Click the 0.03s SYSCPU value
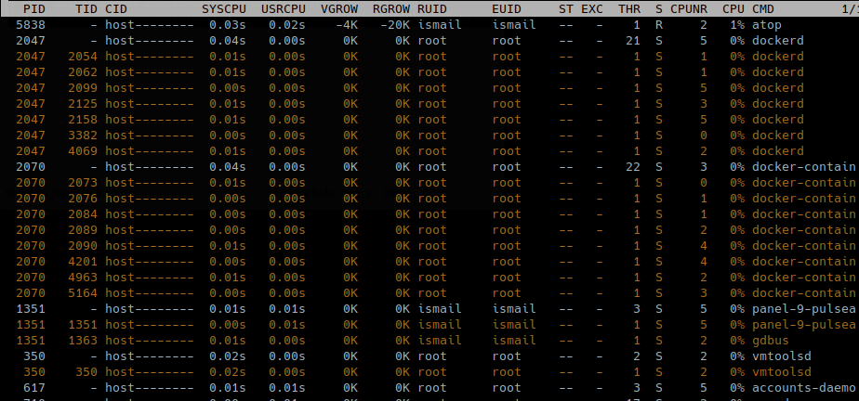The image size is (859, 401). 228,25
